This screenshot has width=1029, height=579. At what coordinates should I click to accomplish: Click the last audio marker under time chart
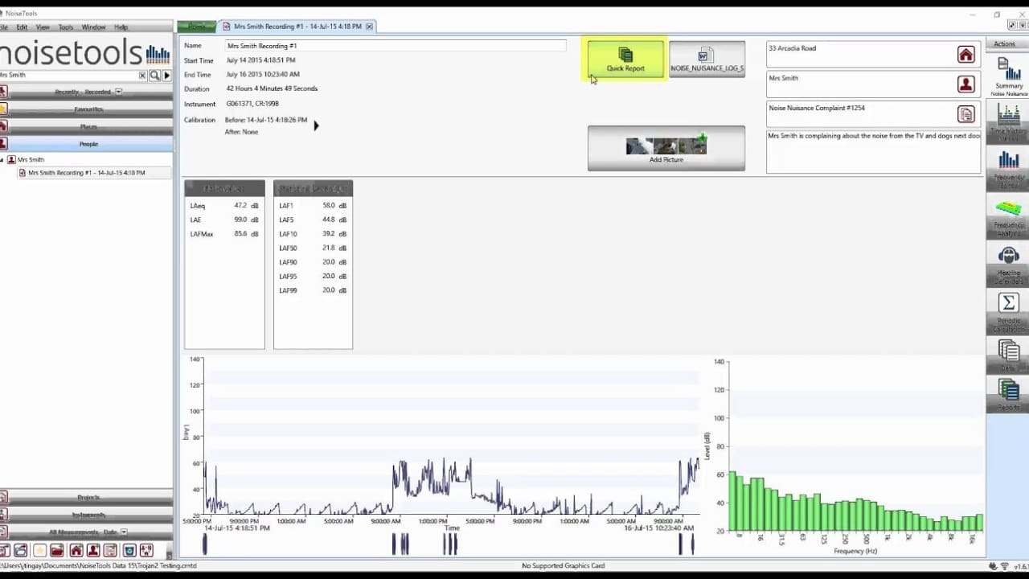pos(692,544)
